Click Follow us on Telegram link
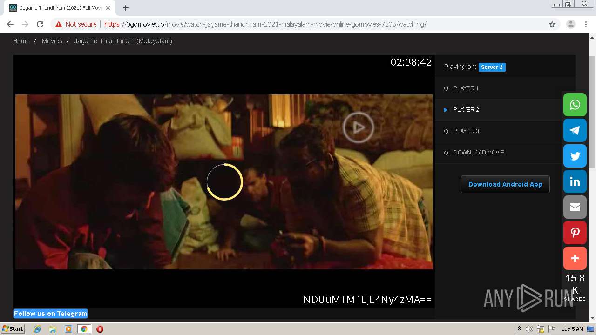The height and width of the screenshot is (335, 596). [x=50, y=314]
